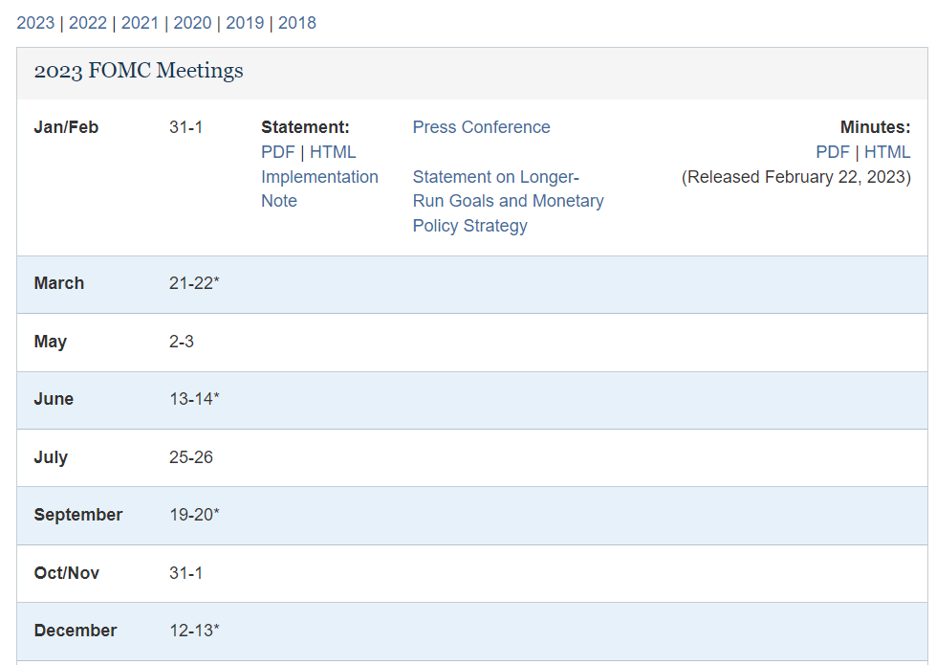Click the 'Statement:' bold label
Screen dimensions: 936x665
tap(305, 127)
